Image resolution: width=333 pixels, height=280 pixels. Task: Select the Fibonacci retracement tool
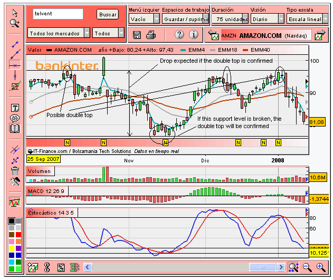tap(15, 86)
